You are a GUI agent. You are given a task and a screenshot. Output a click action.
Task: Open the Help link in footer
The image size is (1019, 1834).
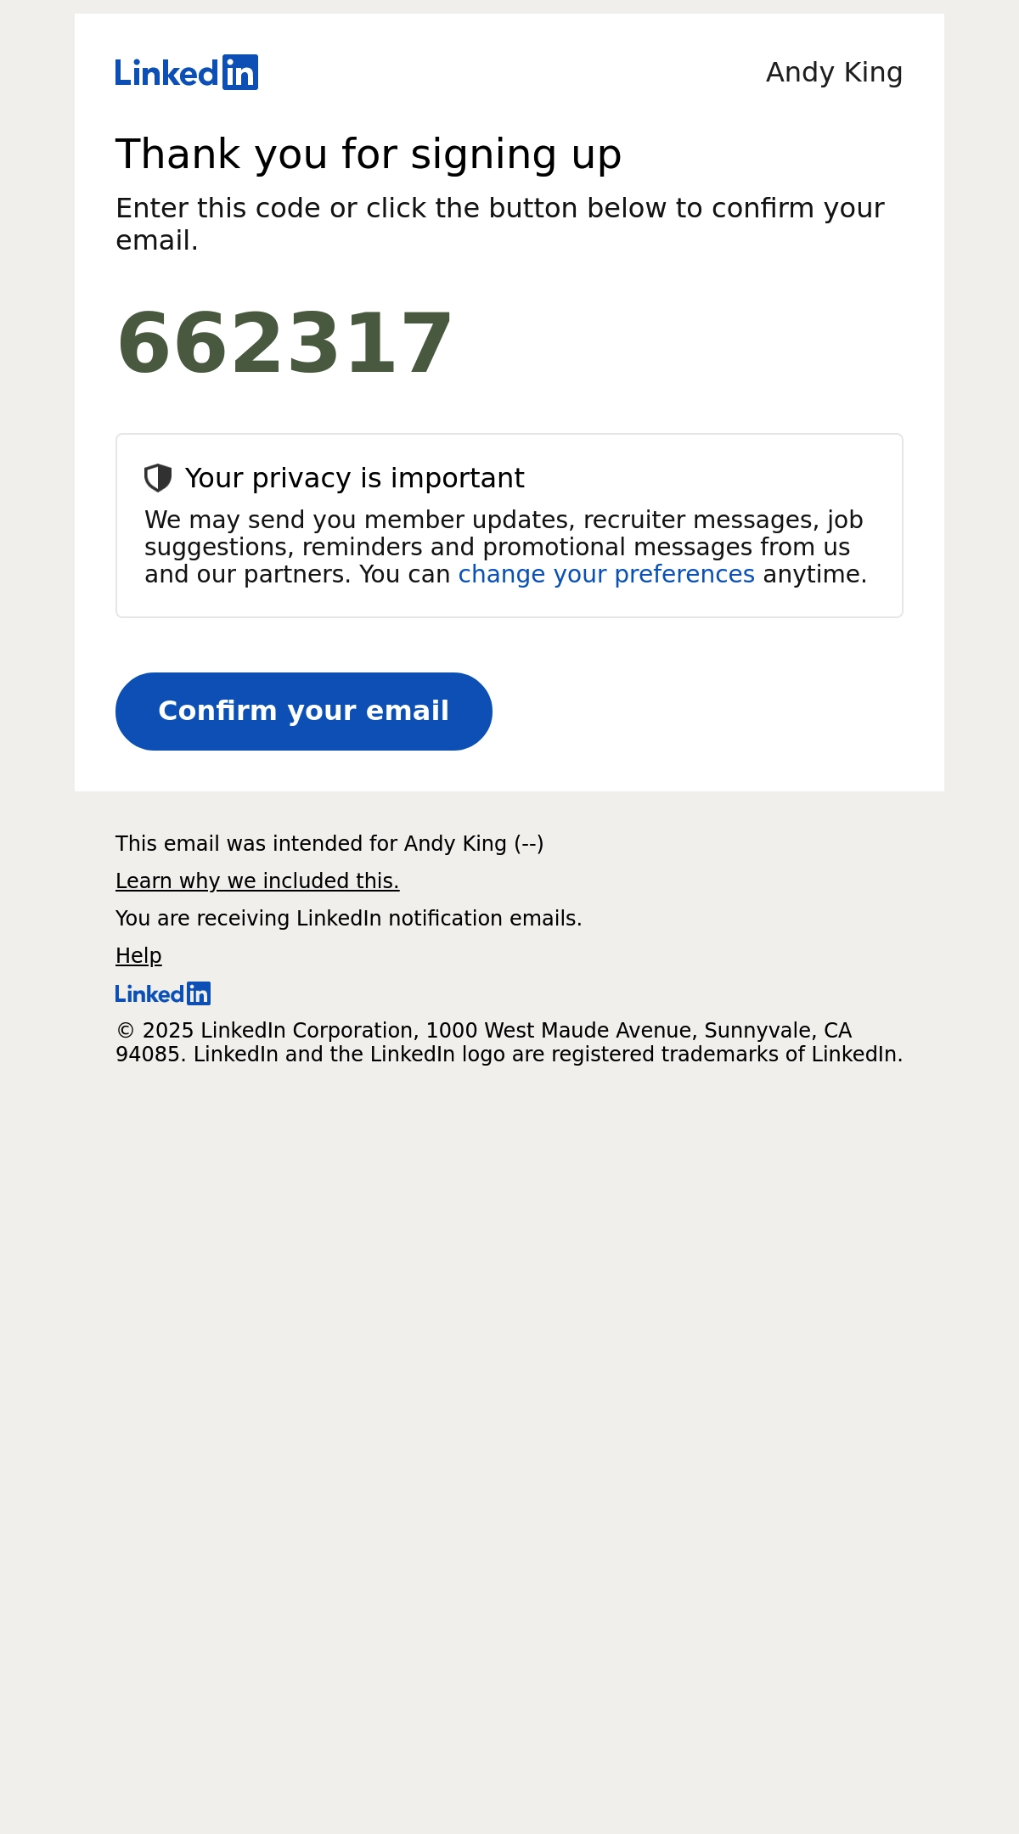138,955
